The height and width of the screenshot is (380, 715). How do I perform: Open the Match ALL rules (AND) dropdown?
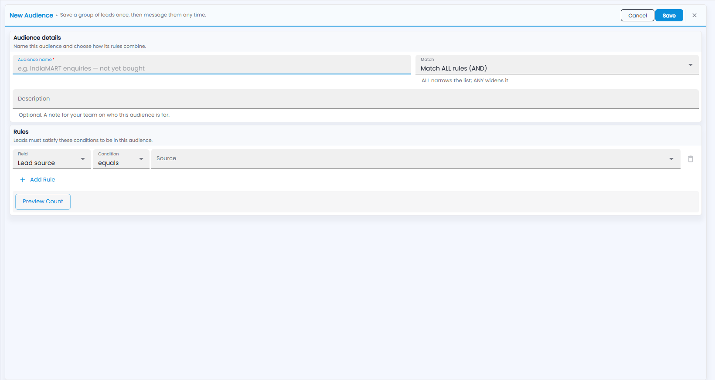coord(557,64)
